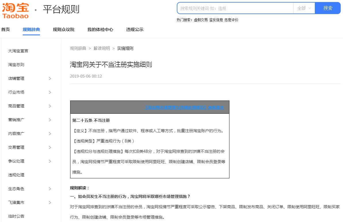
Task: Open the 全部 search scope dropdown
Action: pos(304,8)
